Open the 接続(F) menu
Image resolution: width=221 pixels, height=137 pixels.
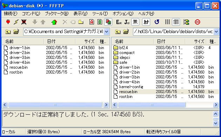[x=11, y=14]
